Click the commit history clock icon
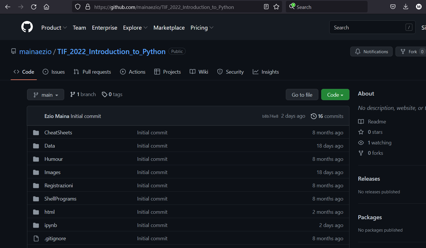426x248 pixels. [313, 116]
